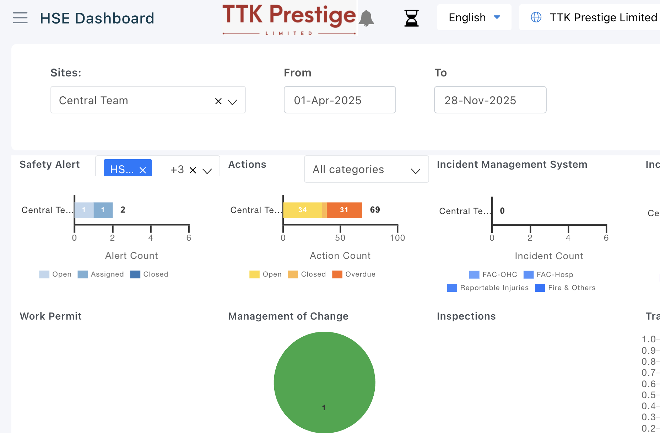Open the hamburger navigation menu

pyautogui.click(x=20, y=17)
